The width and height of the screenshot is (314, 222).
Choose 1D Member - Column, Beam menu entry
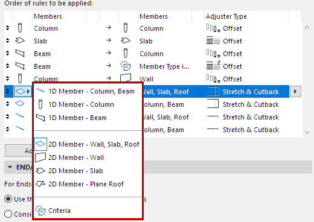[88, 91]
